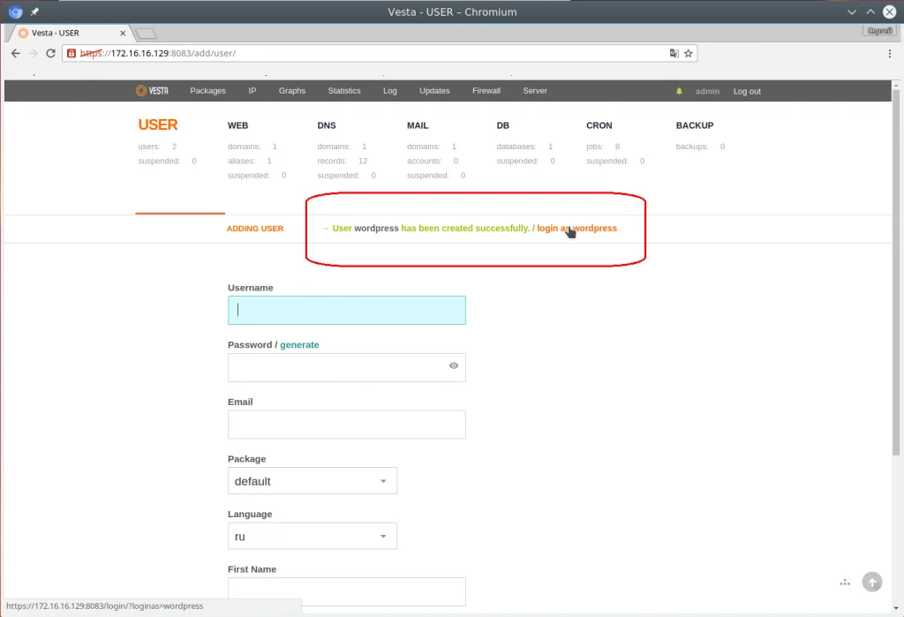904x617 pixels.
Task: Focus the Email input field
Action: 346,425
